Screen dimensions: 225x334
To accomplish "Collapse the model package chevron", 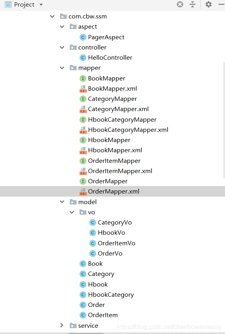I will click(62, 202).
